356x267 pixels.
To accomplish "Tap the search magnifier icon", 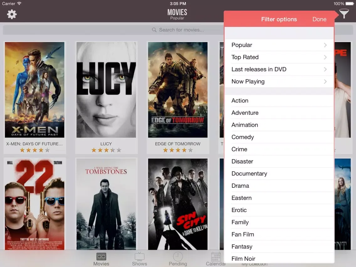I will (x=154, y=30).
